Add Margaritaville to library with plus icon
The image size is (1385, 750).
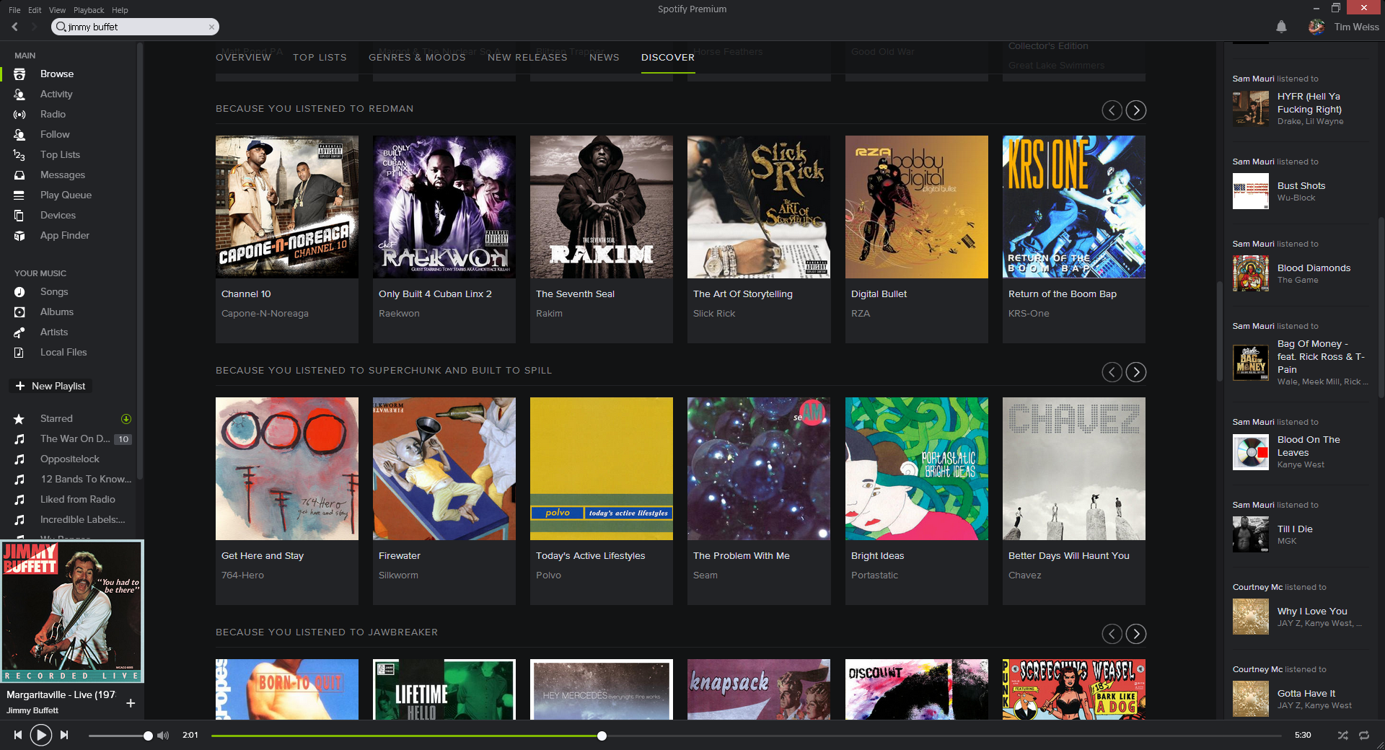[x=131, y=703]
